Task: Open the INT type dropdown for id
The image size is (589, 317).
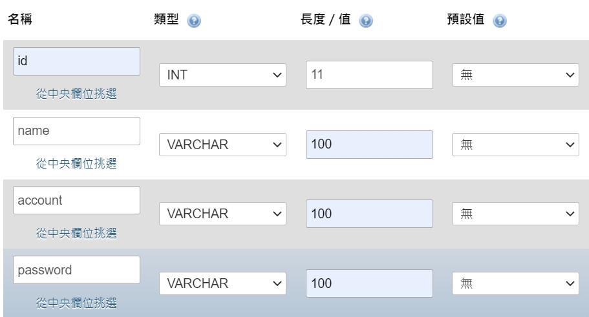Action: point(222,75)
